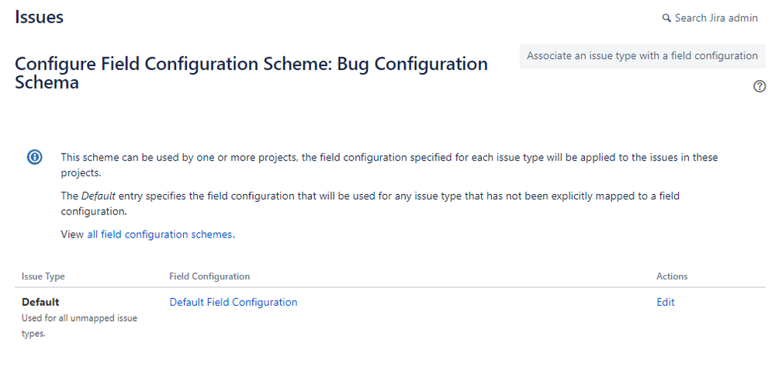Click the 'explicitly mapped to a field' sentence
Screen dimensions: 775x368
coord(370,203)
